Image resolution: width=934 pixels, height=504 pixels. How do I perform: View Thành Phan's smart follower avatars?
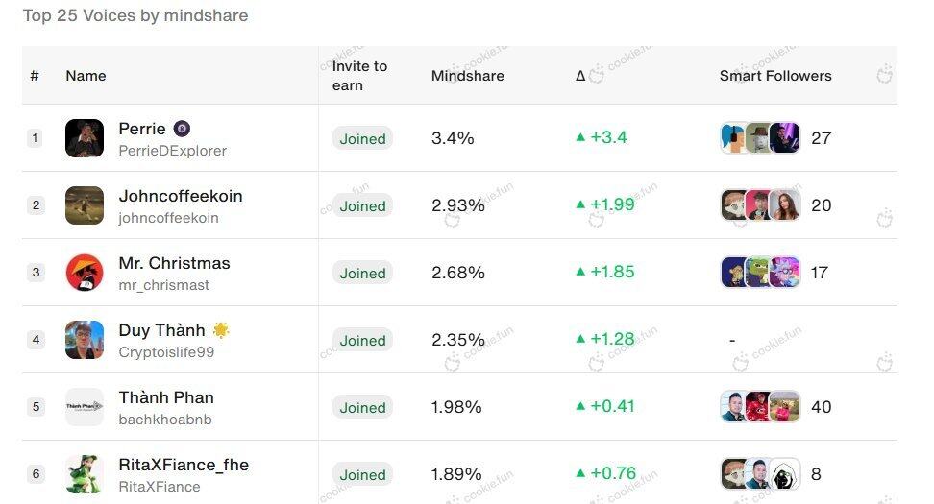pos(760,407)
